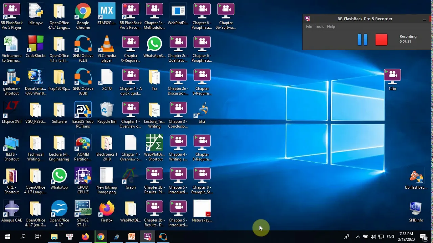Open the Windows Start menu
The height and width of the screenshot is (243, 433).
pos(7,237)
